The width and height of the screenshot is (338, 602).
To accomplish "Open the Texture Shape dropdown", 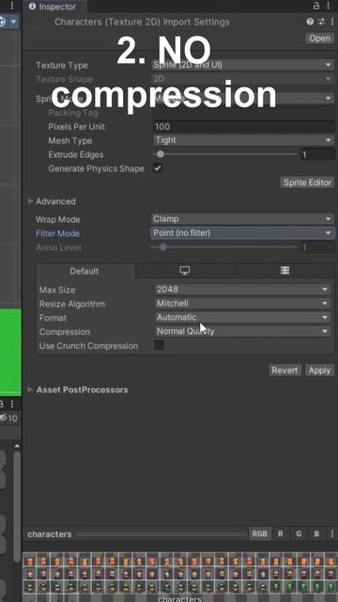I will point(242,79).
